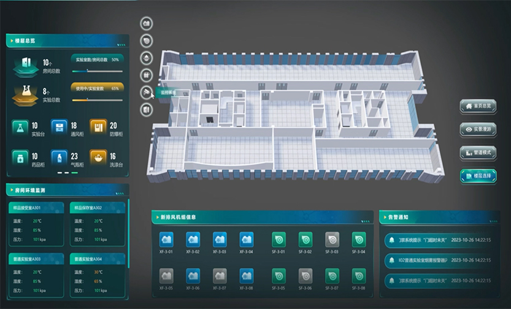511x309 pixels.
Task: Switch to 首页总览 home overview
Action: pyautogui.click(x=478, y=106)
